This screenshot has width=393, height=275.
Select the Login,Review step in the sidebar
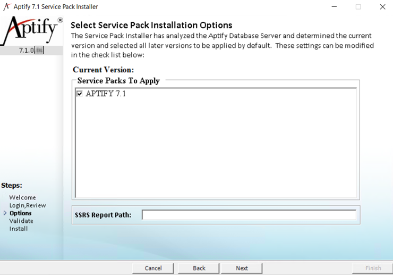28,205
